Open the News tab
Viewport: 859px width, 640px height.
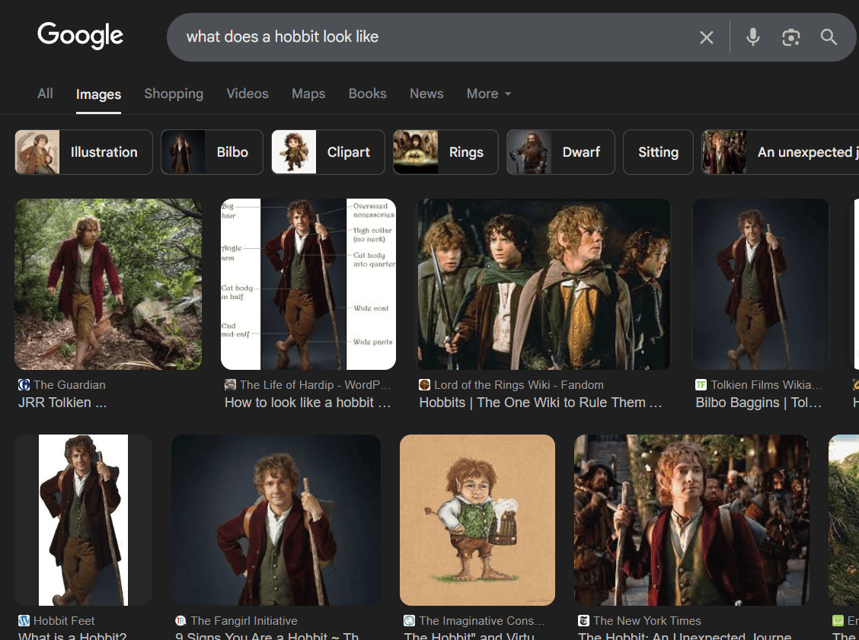click(x=426, y=94)
